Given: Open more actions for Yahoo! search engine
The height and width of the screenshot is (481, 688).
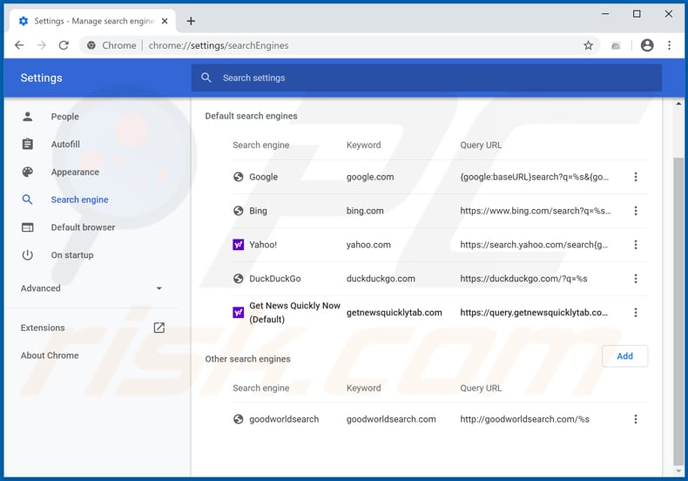Looking at the screenshot, I should 636,245.
